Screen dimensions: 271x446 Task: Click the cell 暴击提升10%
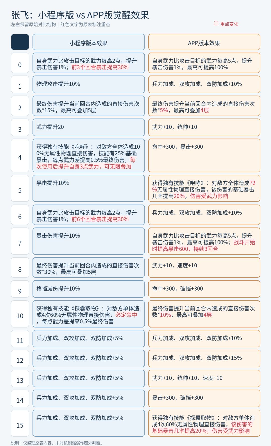[x=89, y=188]
